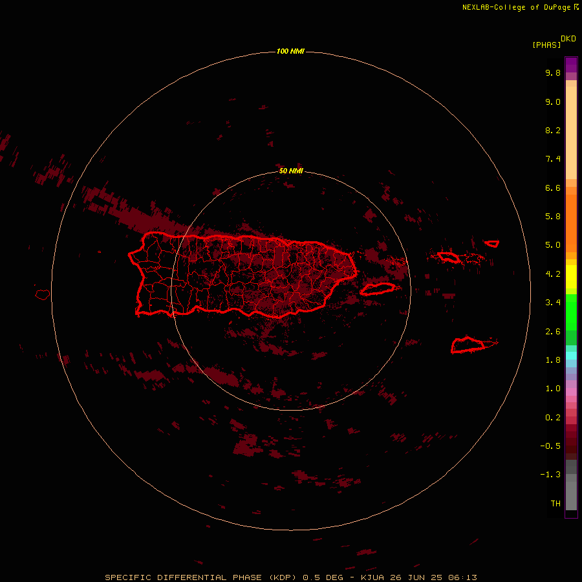Screen dimensions: 582x582
Task: Click the 9.0 value on the color scale
Action: 553,102
